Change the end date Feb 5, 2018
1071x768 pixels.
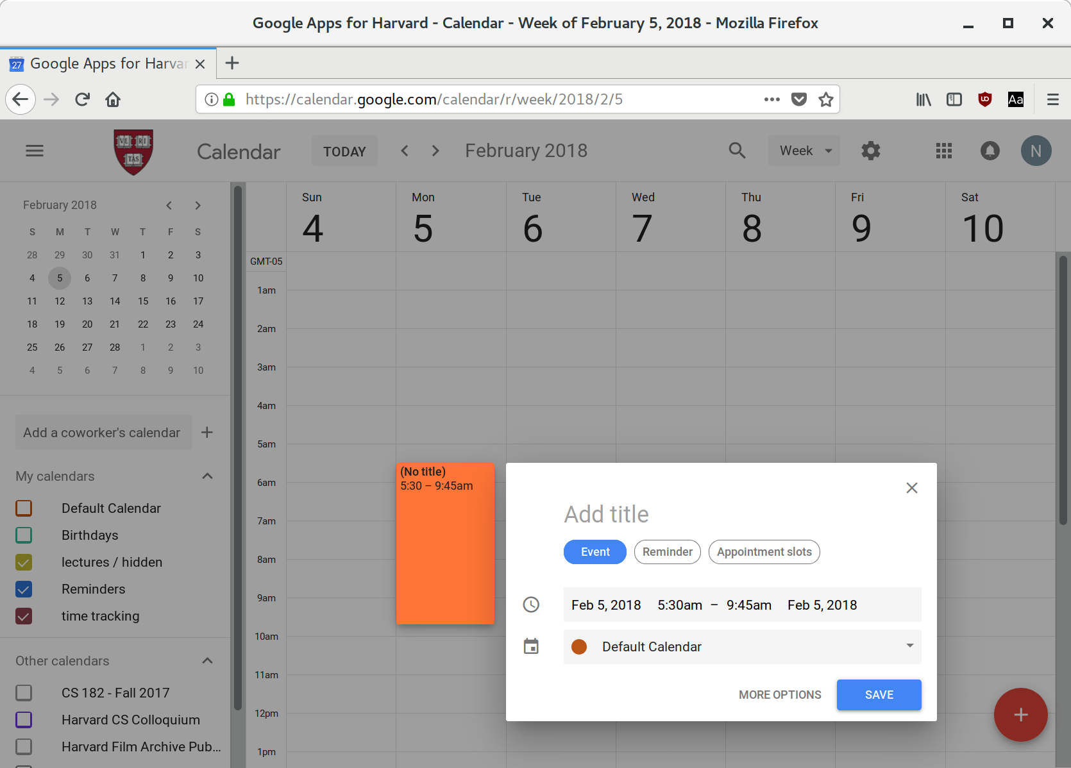point(822,605)
